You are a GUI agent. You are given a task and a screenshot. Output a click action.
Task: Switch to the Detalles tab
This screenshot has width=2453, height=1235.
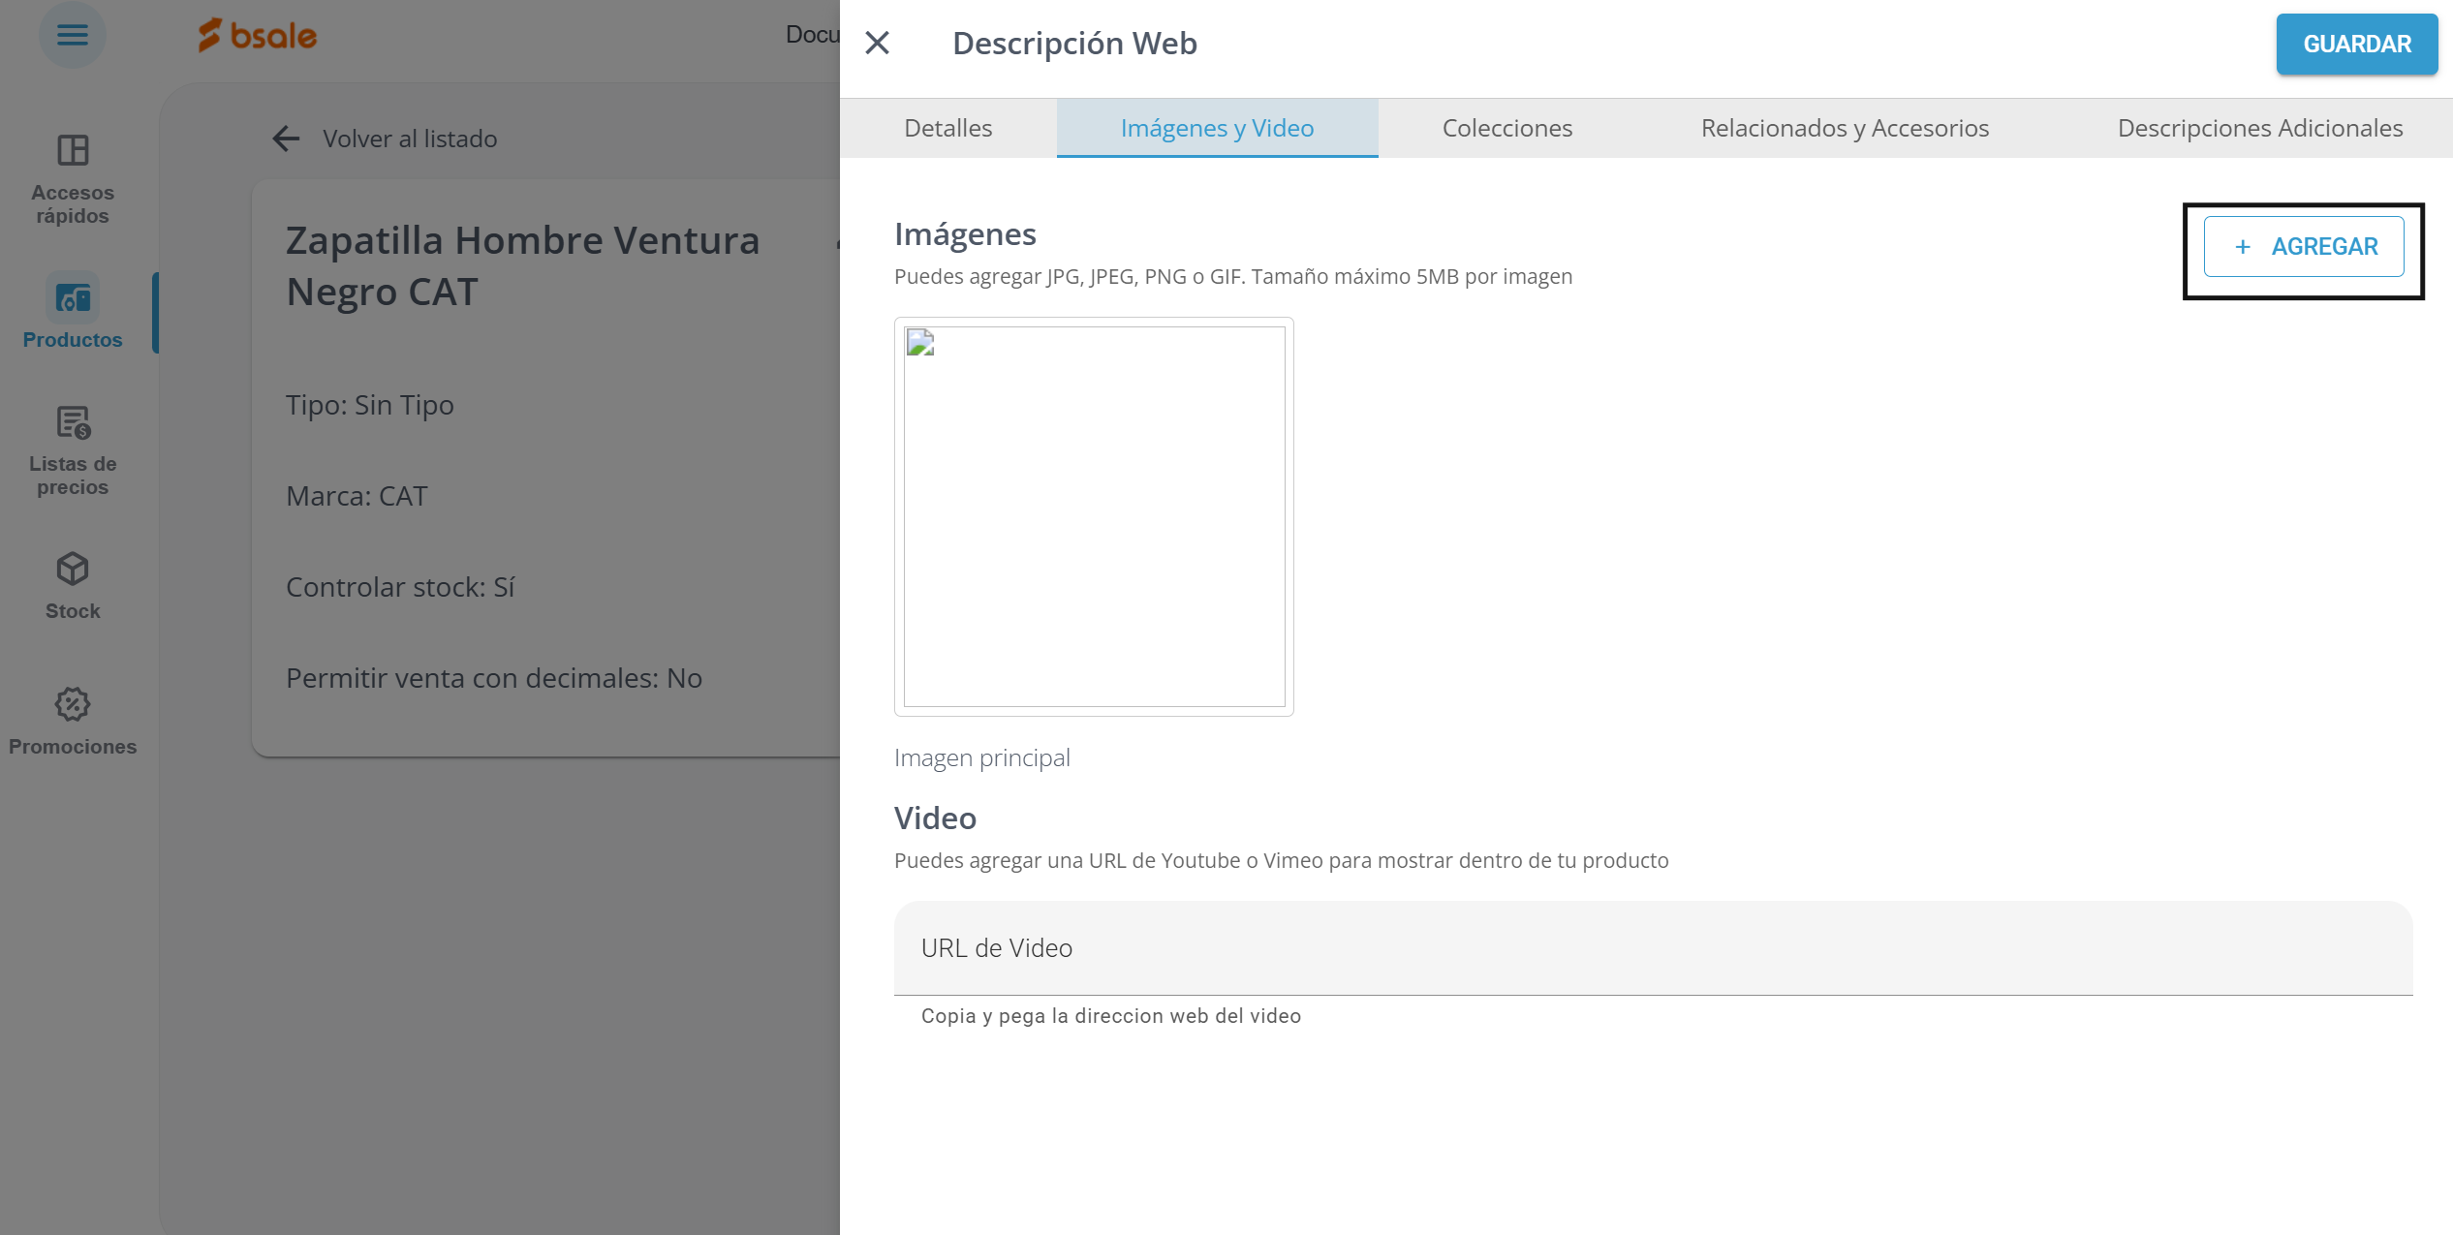(947, 128)
